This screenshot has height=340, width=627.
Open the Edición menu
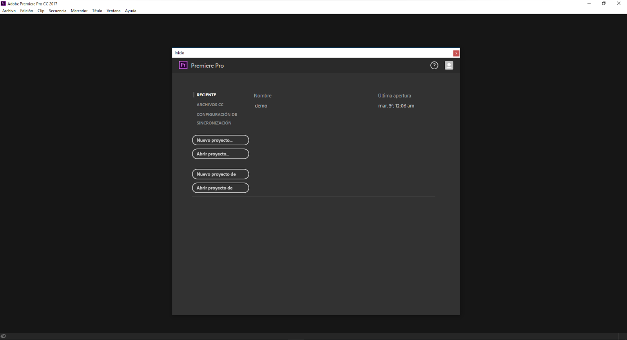coord(27,11)
